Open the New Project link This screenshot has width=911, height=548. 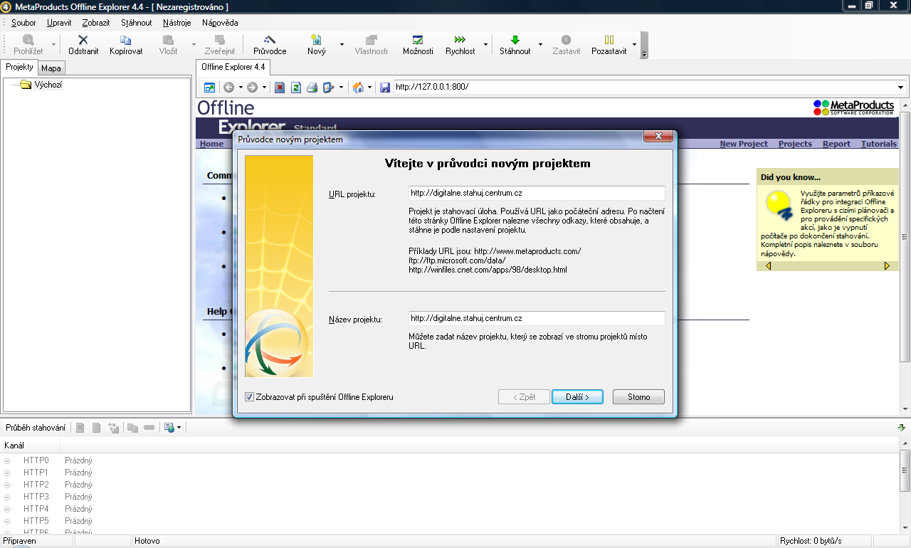[744, 144]
